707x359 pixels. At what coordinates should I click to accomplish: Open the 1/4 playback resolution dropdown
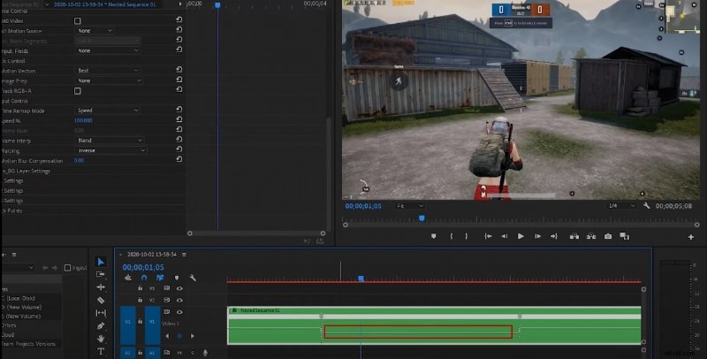tap(621, 206)
